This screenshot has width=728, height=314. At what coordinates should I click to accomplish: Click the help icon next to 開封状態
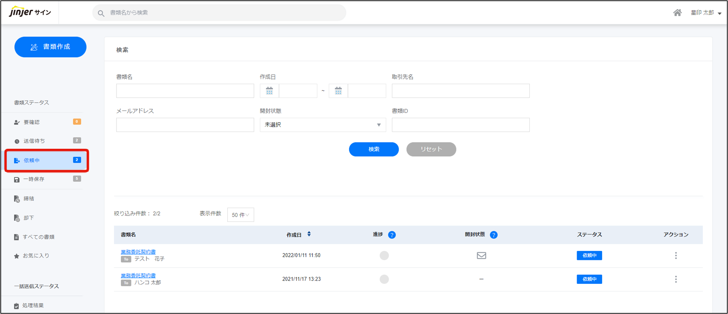tap(494, 235)
